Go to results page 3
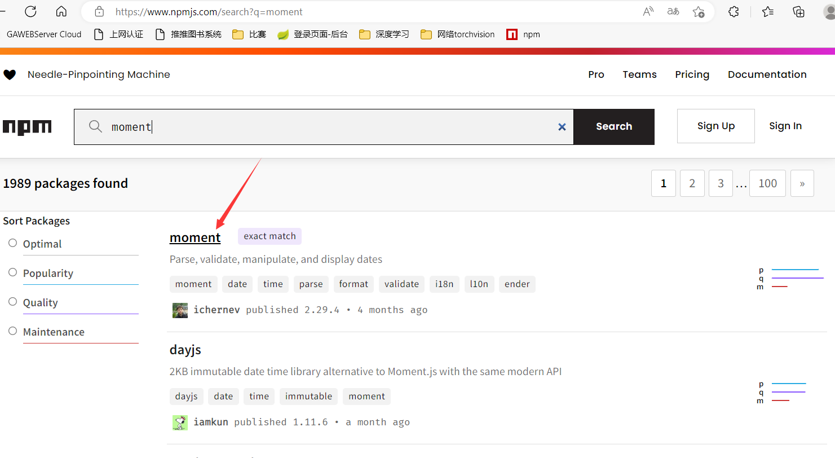This screenshot has height=458, width=835. (x=721, y=183)
